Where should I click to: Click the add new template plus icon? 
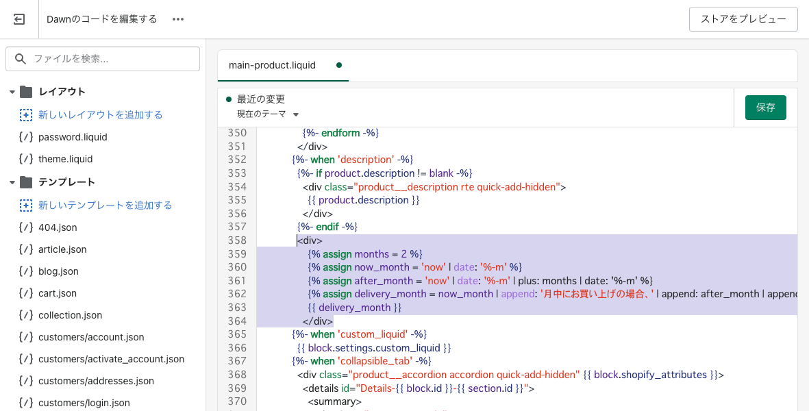click(x=26, y=206)
